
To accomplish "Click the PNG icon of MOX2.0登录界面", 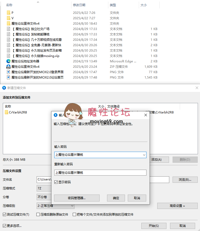I will click(8, 72).
